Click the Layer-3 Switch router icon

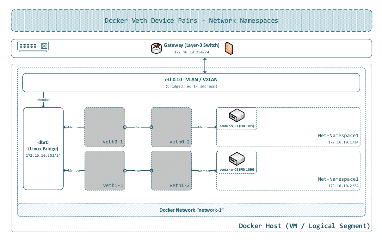tap(156, 48)
